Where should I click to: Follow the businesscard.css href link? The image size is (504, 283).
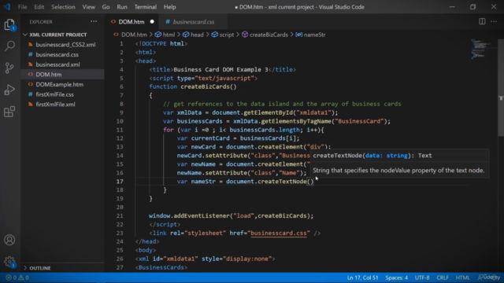tap(279, 233)
